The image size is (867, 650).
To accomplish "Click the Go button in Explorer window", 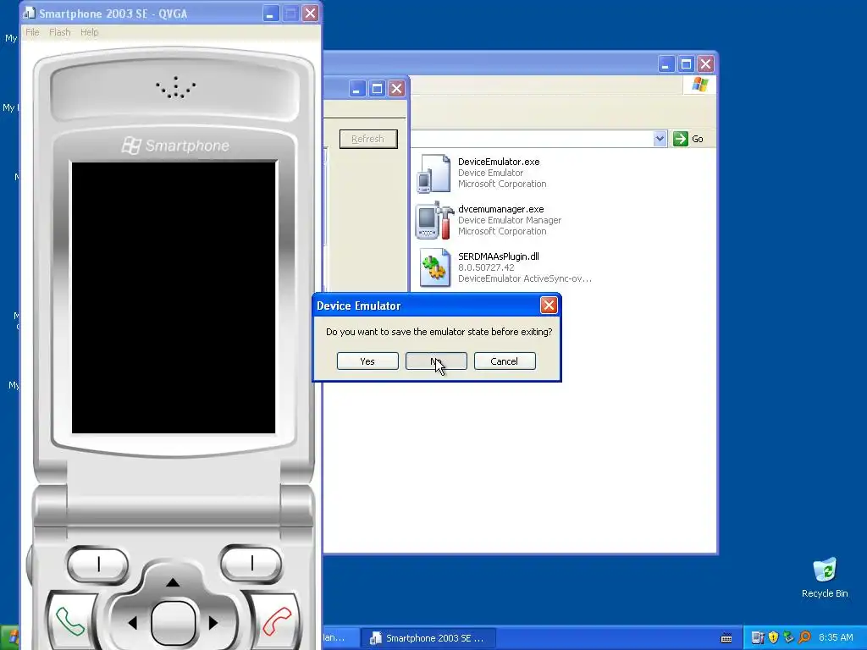I will [688, 139].
